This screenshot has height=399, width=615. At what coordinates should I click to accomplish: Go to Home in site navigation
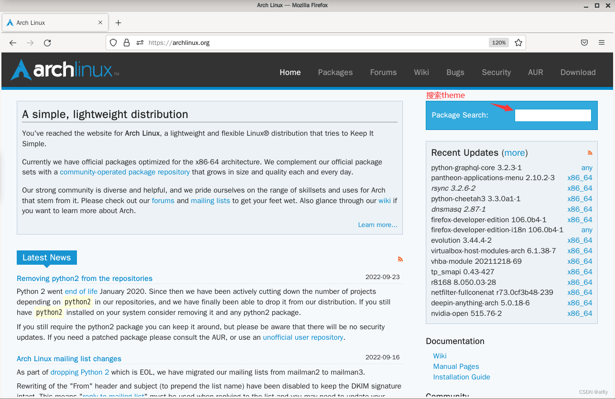click(x=290, y=72)
